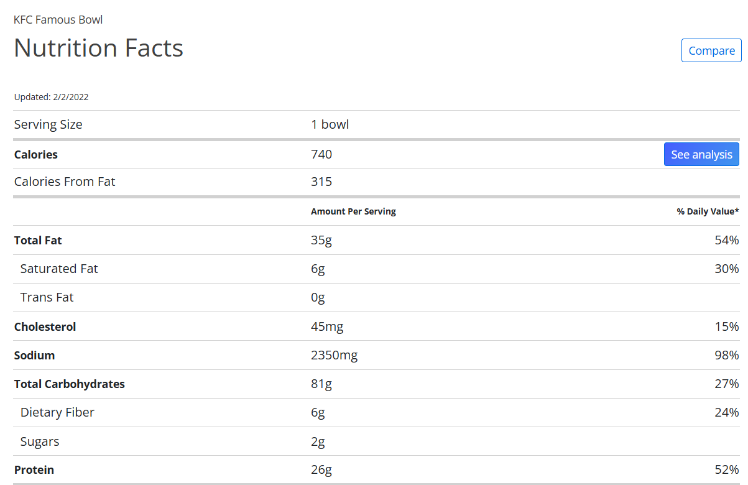Select the Cholesterol daily value '15%'

[x=727, y=326]
